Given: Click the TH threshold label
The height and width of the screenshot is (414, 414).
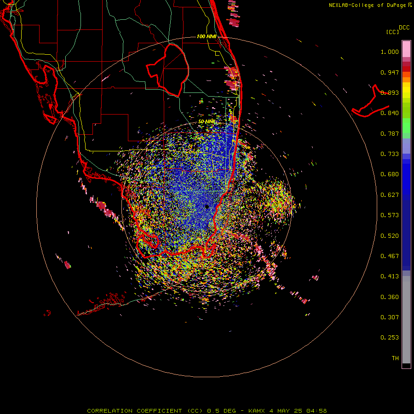Looking at the screenshot, I should click(x=395, y=358).
